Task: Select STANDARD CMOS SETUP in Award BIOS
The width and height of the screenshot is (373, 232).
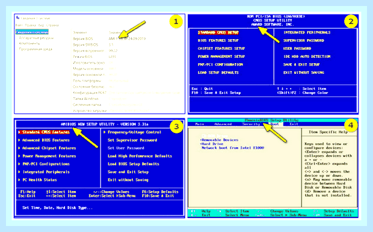Action: [218, 32]
